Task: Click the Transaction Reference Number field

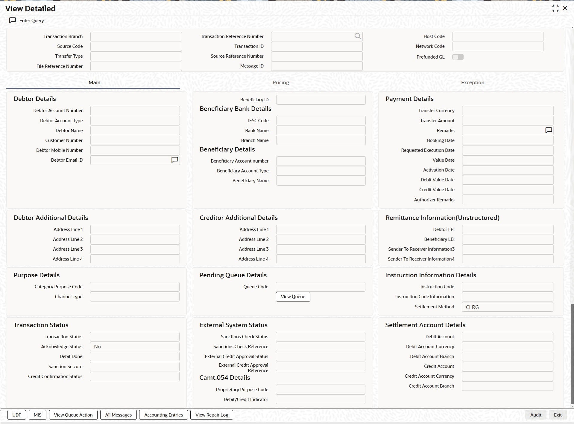Action: [317, 36]
